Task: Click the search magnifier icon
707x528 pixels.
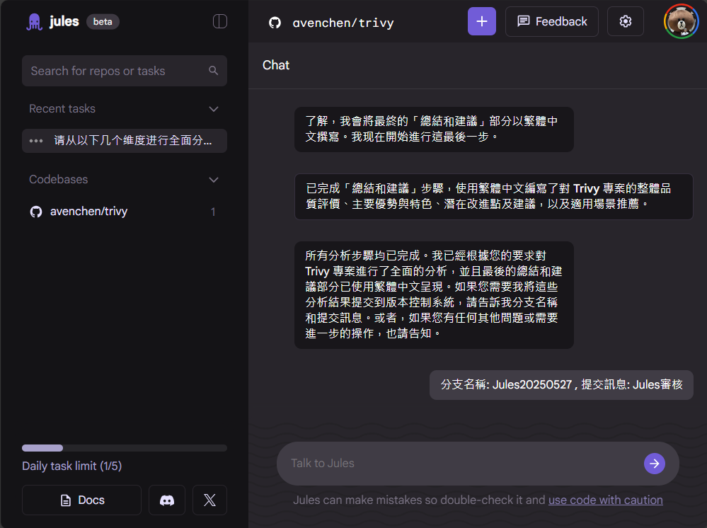Action: point(213,70)
